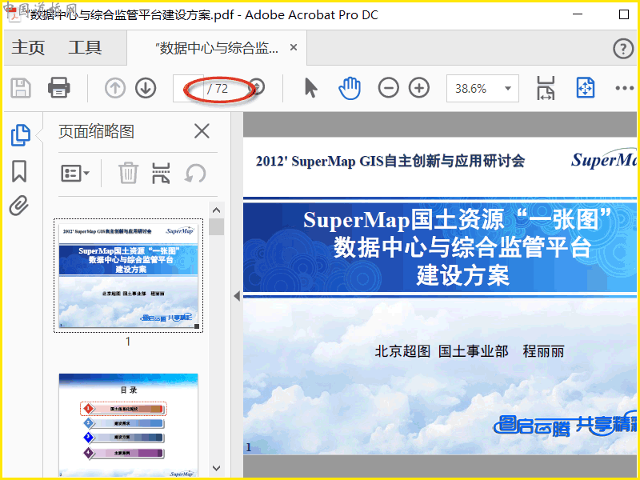The image size is (640, 480).
Task: Open the Attachments paperclip panel
Action: [19, 206]
